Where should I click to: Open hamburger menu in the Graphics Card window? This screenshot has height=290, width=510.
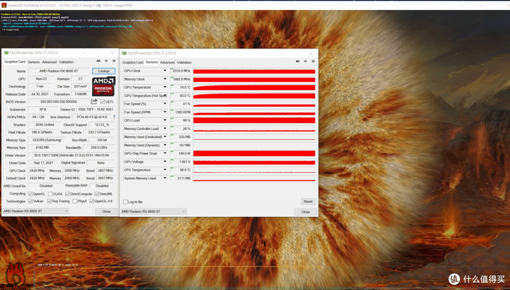(x=114, y=61)
